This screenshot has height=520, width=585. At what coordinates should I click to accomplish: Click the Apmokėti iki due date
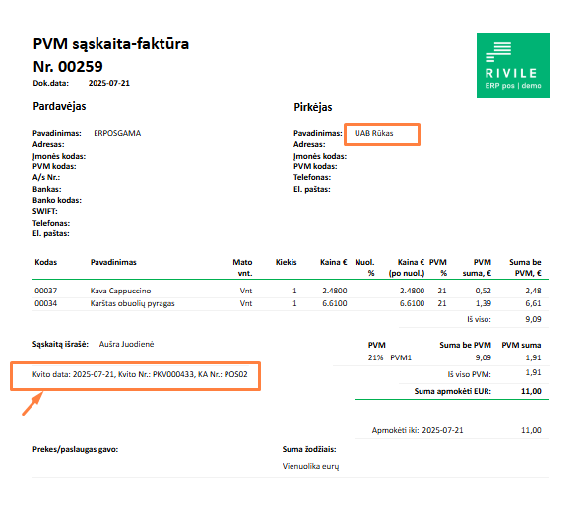click(x=442, y=430)
